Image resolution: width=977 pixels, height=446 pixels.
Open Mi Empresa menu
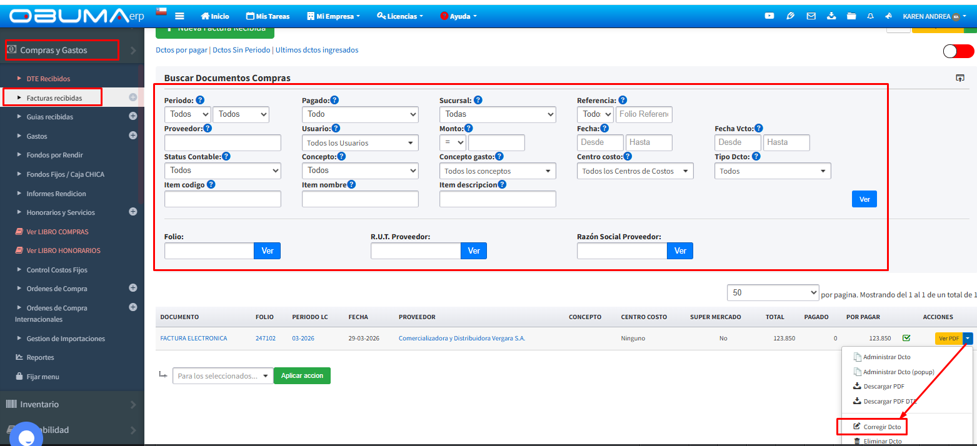334,16
